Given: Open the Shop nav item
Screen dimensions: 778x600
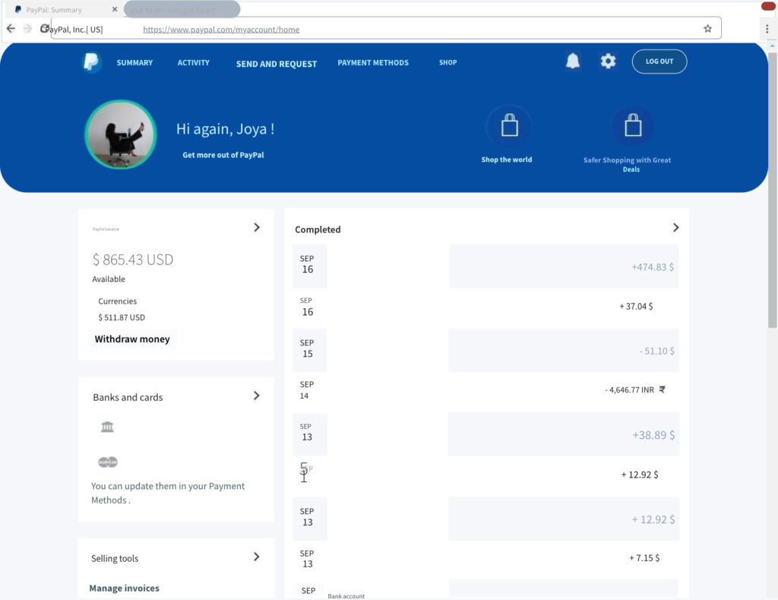Looking at the screenshot, I should tap(448, 62).
